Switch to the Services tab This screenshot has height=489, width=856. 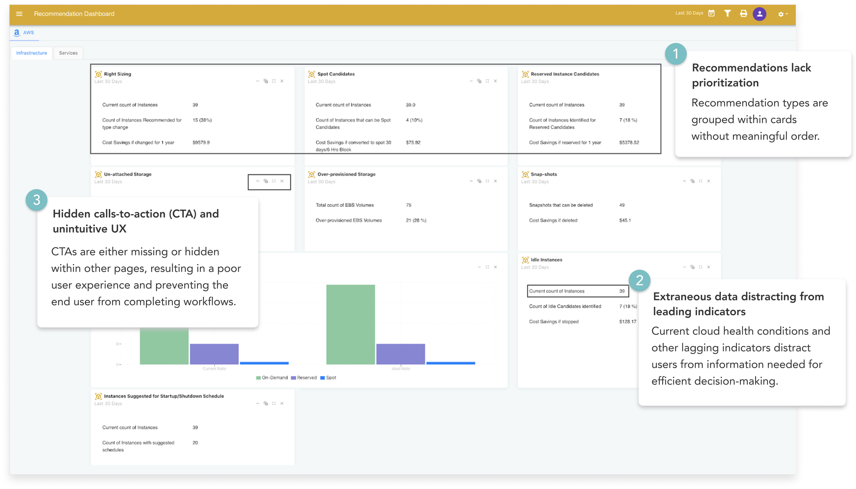(68, 53)
